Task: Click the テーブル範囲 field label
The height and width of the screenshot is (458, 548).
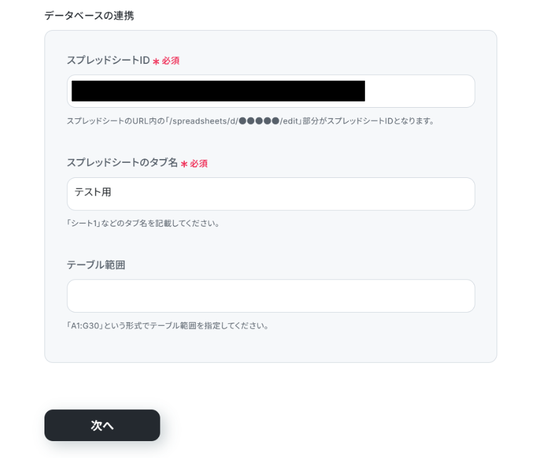Action: point(96,265)
